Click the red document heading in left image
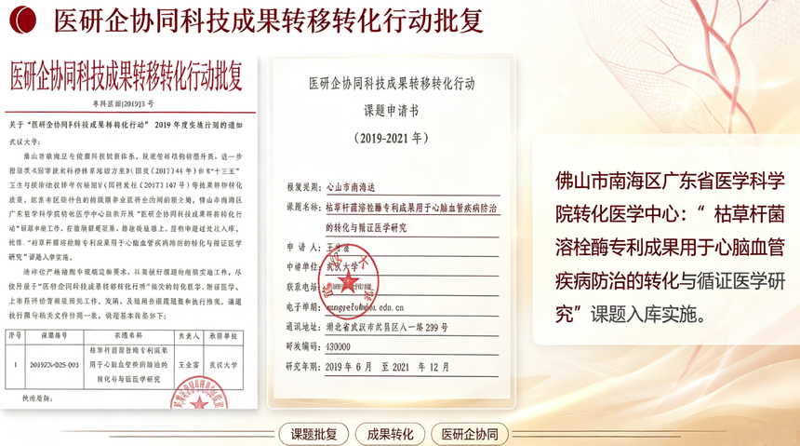This screenshot has height=446, width=800. (126, 76)
